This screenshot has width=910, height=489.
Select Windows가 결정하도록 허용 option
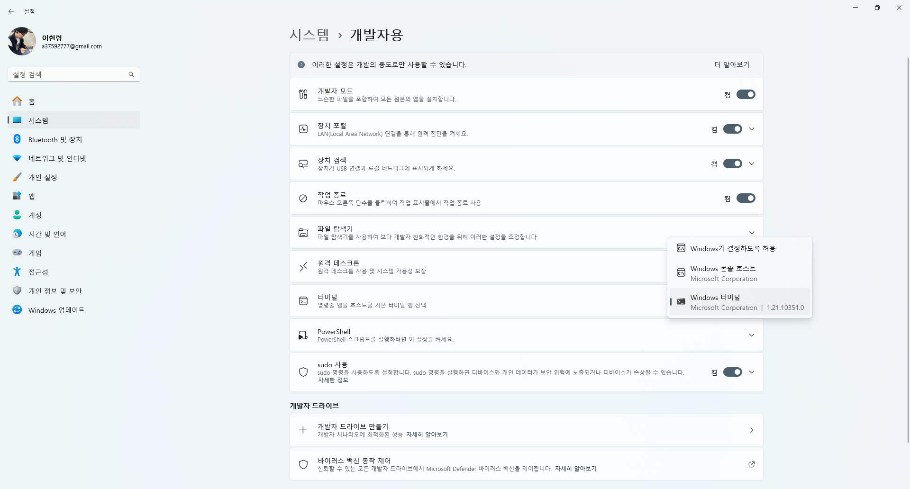click(x=739, y=248)
